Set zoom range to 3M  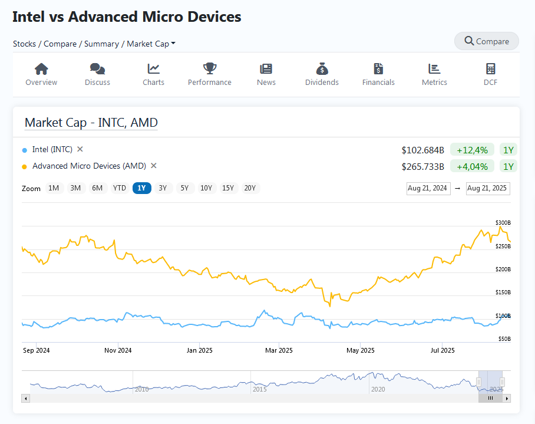[x=75, y=188]
